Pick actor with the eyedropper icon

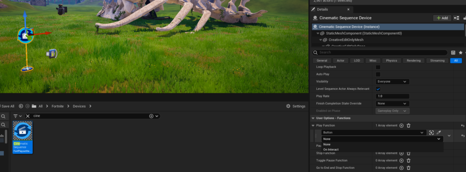(x=438, y=133)
